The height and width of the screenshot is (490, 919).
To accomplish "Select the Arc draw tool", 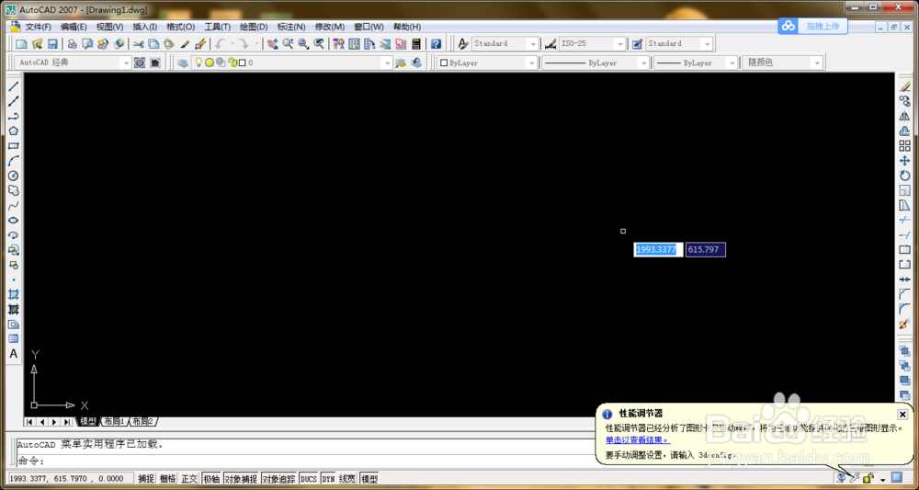I will tap(14, 161).
